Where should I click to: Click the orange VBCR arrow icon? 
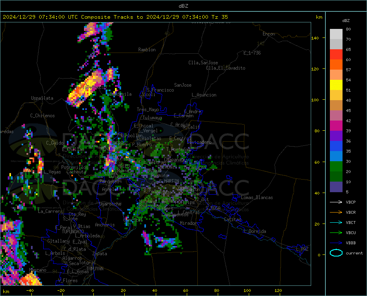(336, 212)
